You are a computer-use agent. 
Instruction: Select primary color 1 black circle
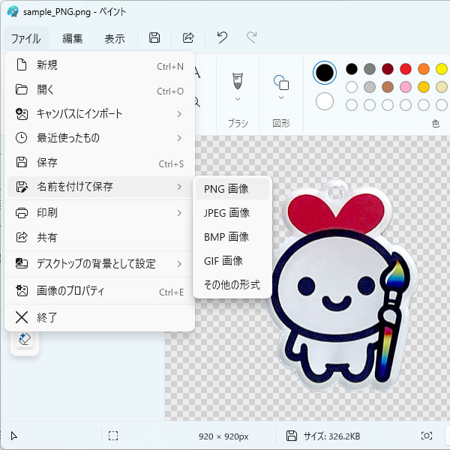pyautogui.click(x=325, y=73)
